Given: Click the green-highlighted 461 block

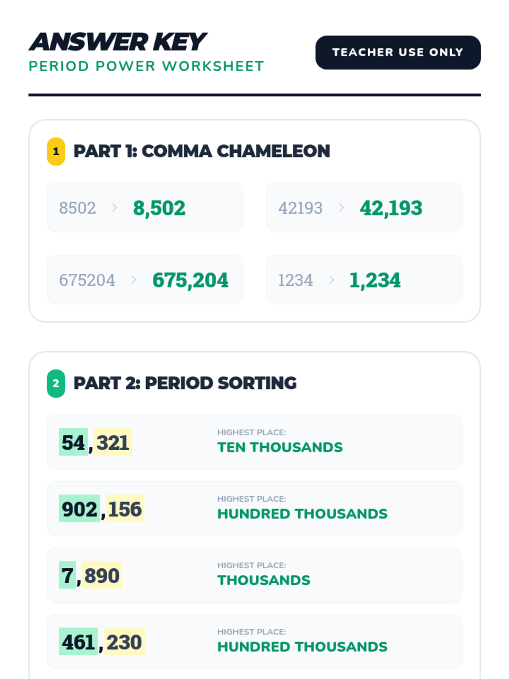Looking at the screenshot, I should pos(78,641).
